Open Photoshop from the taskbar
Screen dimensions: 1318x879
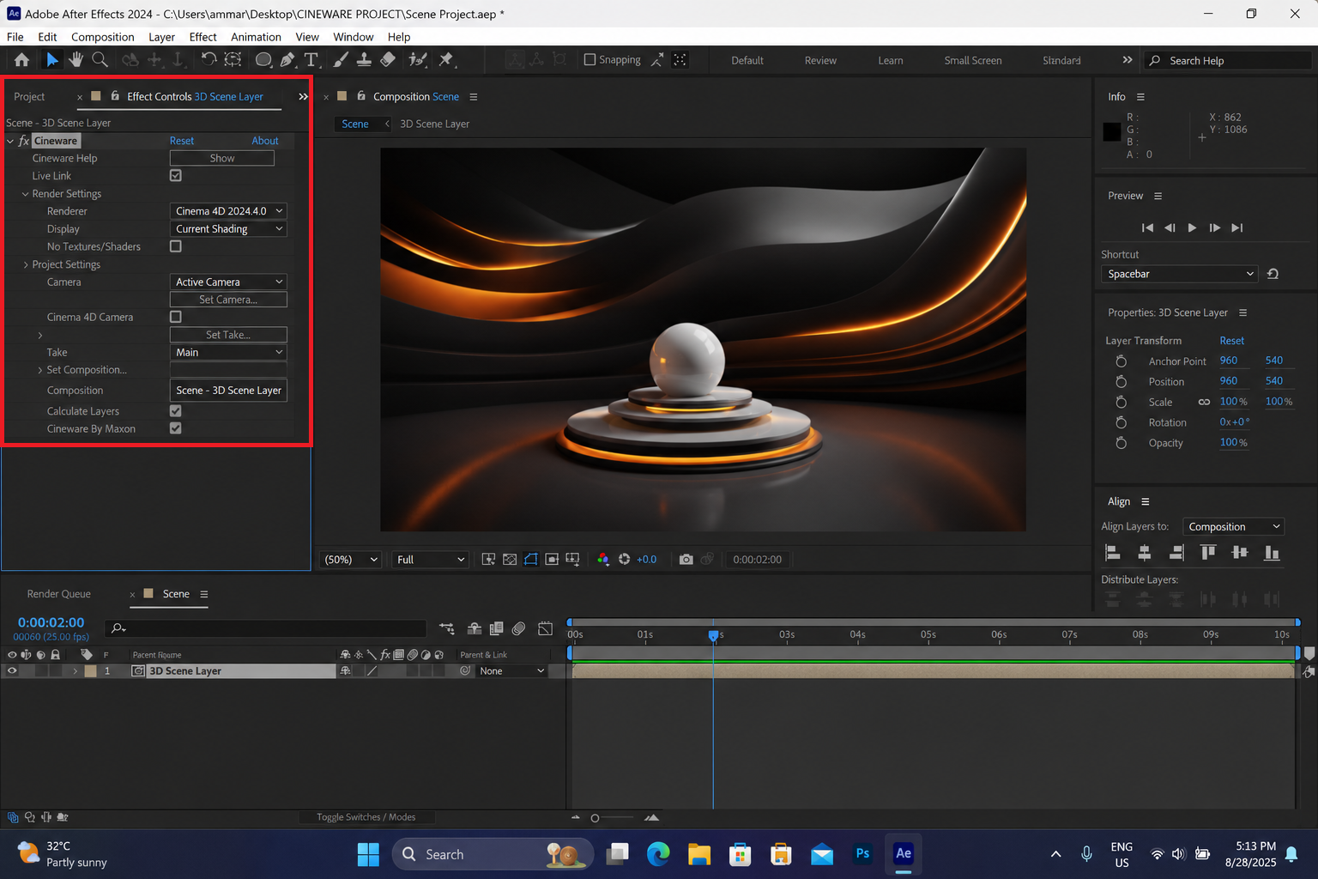(862, 853)
